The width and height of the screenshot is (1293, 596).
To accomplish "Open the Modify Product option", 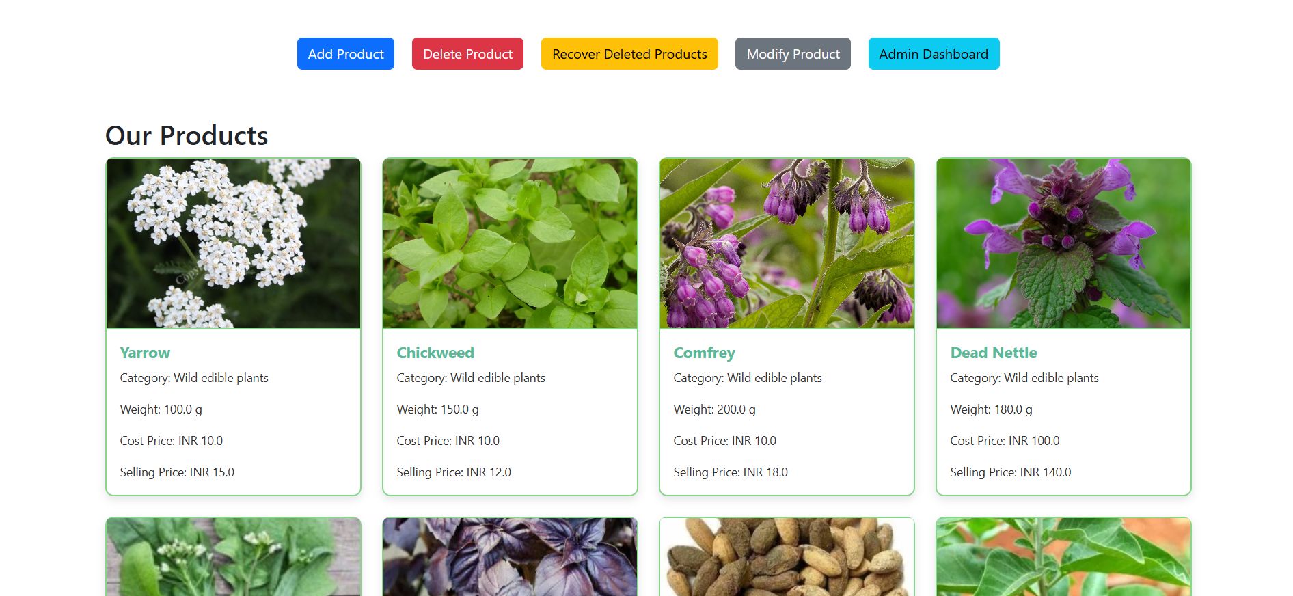I will click(x=793, y=54).
